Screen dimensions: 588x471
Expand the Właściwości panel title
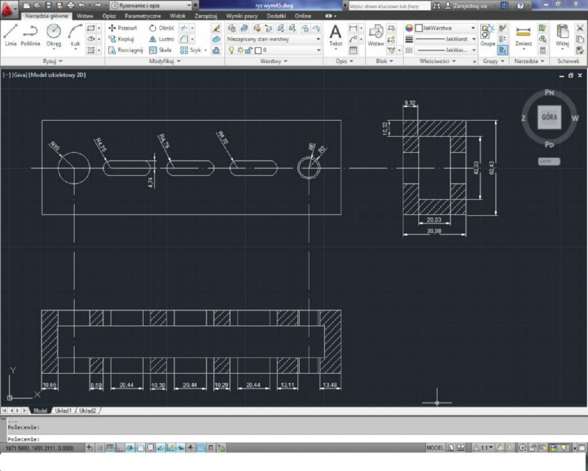437,61
